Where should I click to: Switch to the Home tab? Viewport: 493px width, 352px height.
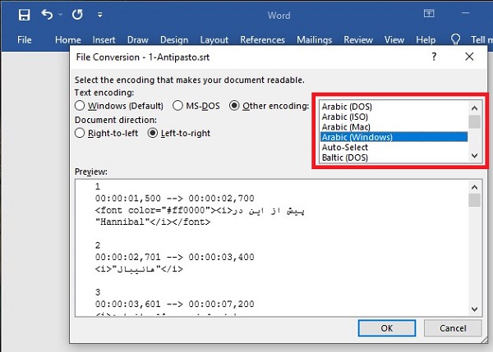tap(68, 40)
